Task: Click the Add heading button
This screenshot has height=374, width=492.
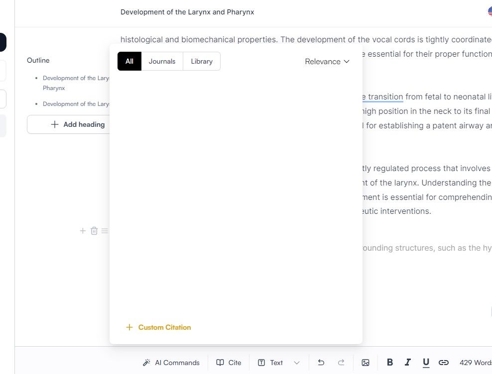Action: [68, 124]
